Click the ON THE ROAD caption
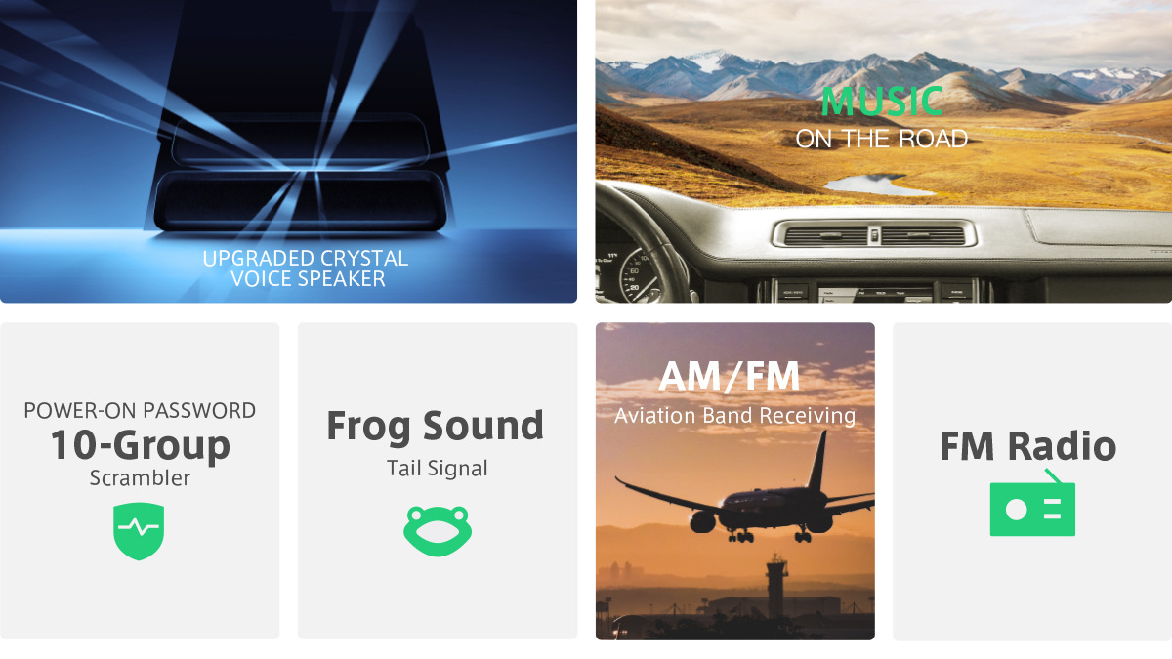Image resolution: width=1172 pixels, height=659 pixels. click(882, 140)
